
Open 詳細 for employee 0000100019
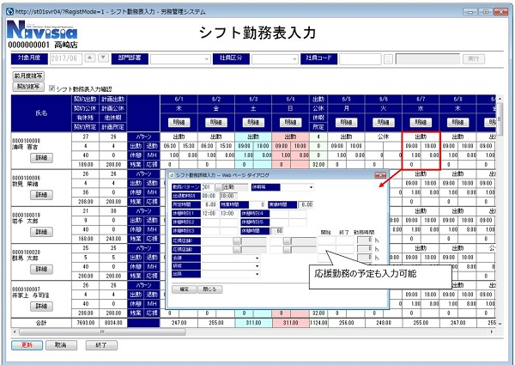(41, 232)
